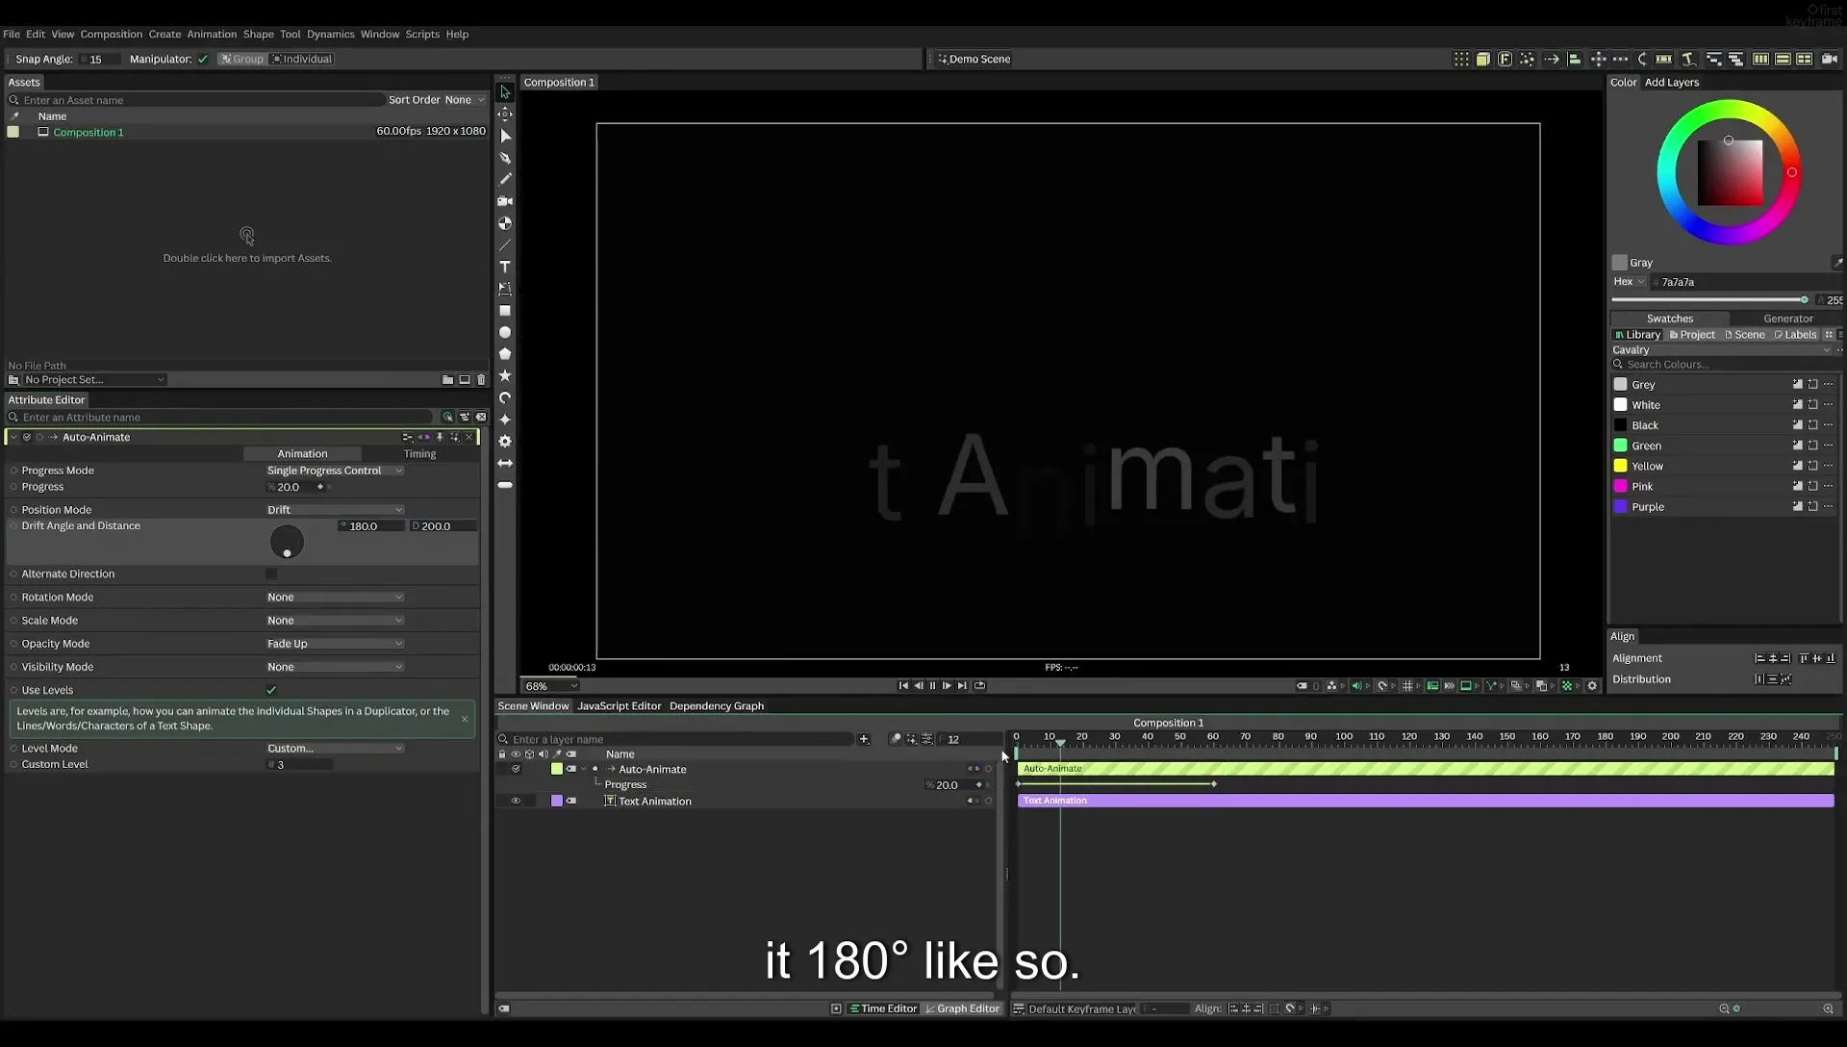Select the Rectangle shape tool

505,311
